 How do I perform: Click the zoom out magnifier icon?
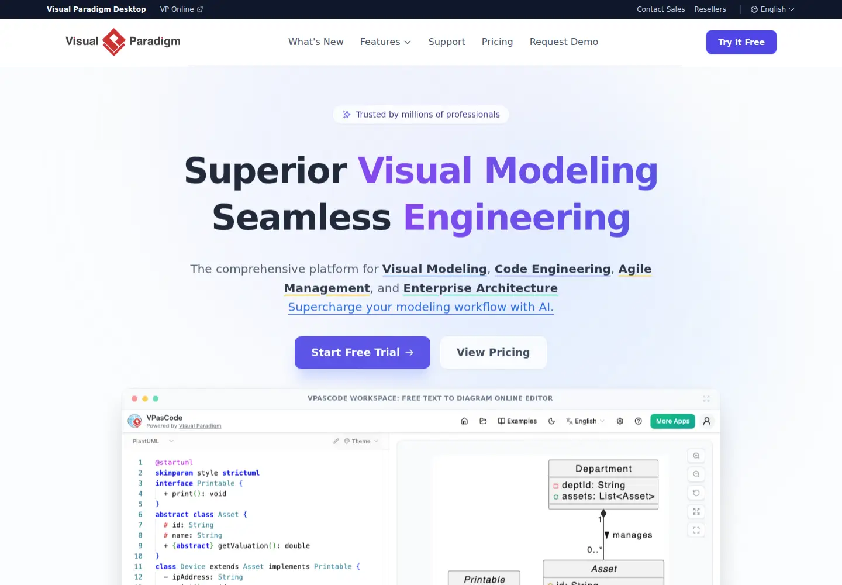(696, 474)
